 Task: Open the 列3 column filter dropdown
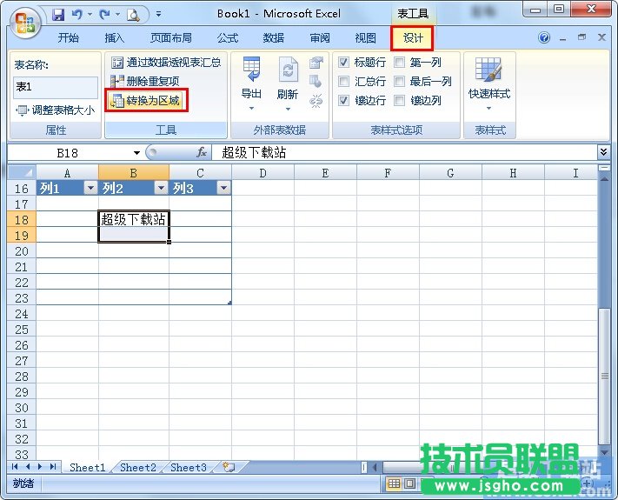(x=223, y=189)
